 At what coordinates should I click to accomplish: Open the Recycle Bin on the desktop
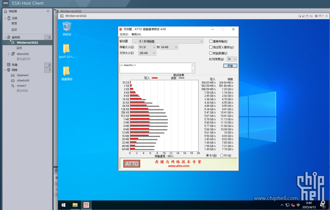click(67, 28)
